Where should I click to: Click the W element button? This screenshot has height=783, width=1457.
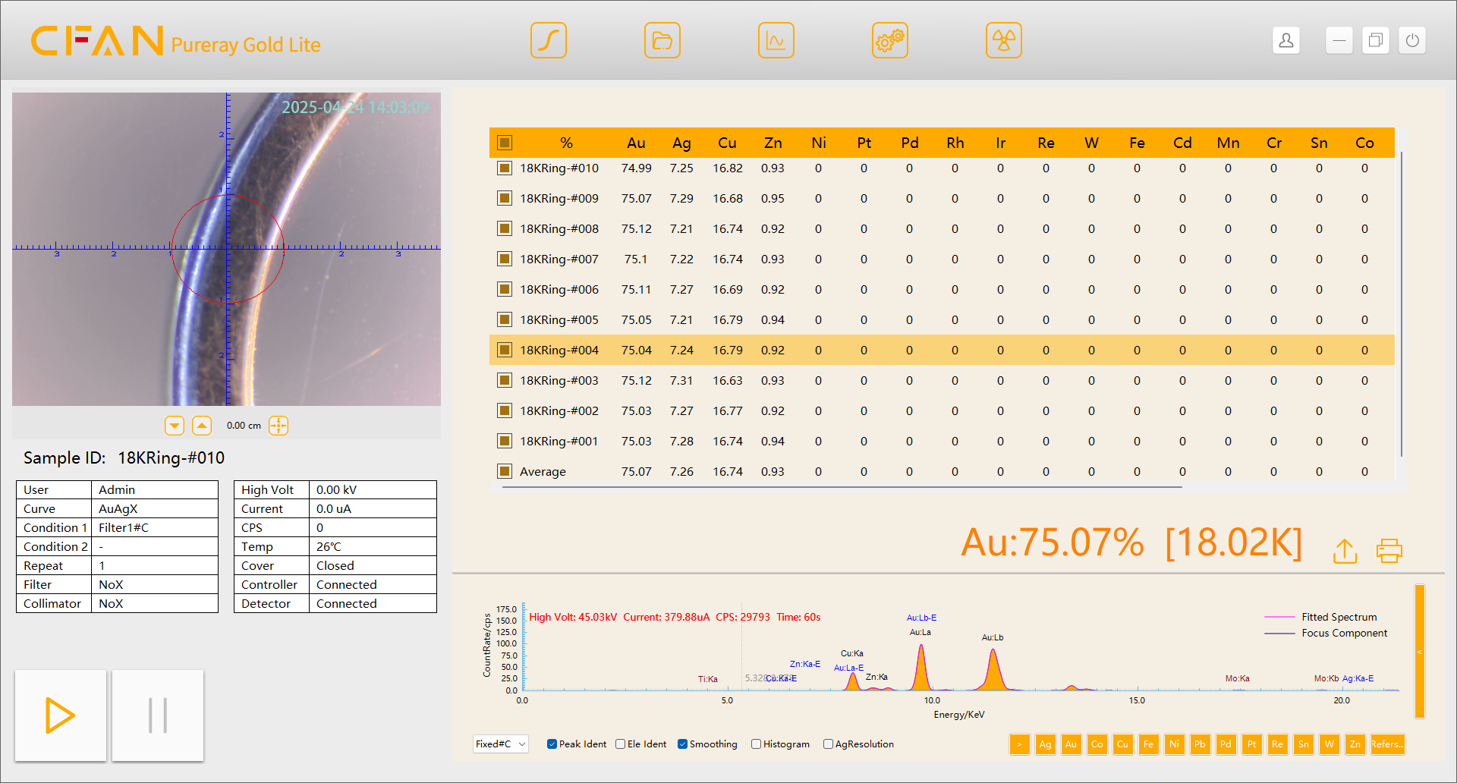pyautogui.click(x=1329, y=744)
